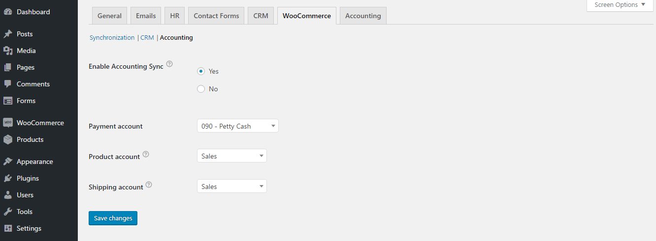Click the Payment account label

116,126
